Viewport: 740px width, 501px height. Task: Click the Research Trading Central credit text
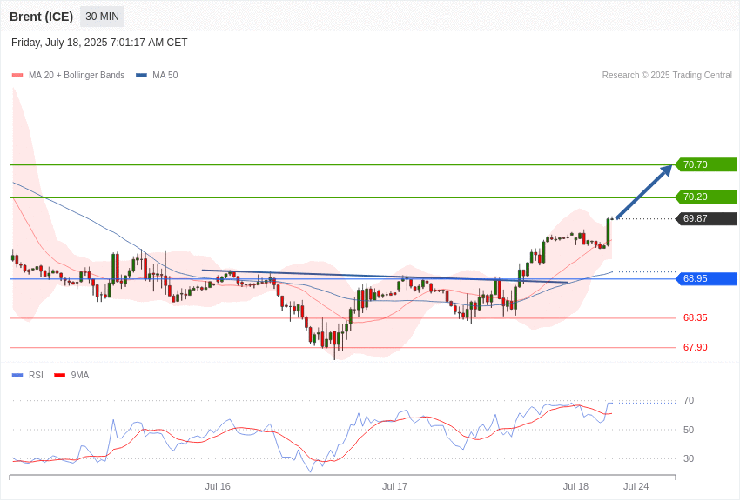(x=667, y=76)
